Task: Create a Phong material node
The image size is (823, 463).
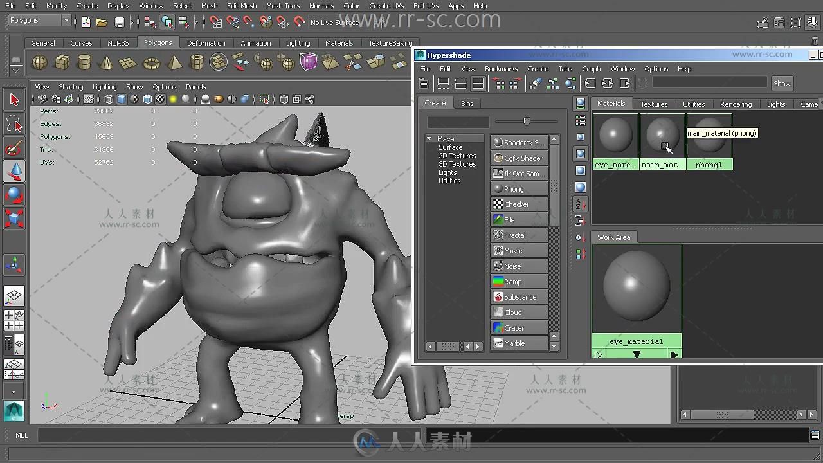Action: (x=520, y=189)
